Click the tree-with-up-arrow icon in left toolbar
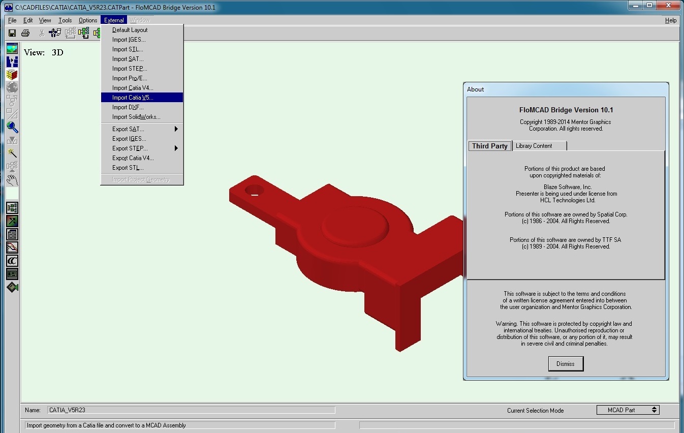 (x=12, y=167)
